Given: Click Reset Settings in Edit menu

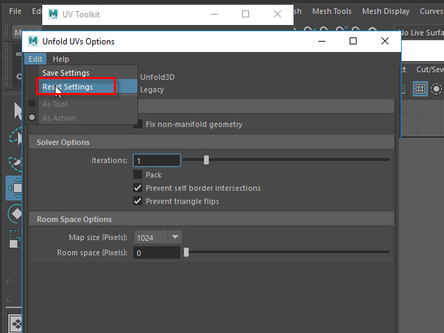Looking at the screenshot, I should coord(67,87).
